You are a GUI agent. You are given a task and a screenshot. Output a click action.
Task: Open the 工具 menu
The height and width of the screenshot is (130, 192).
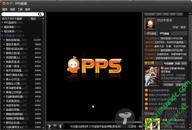20,9
